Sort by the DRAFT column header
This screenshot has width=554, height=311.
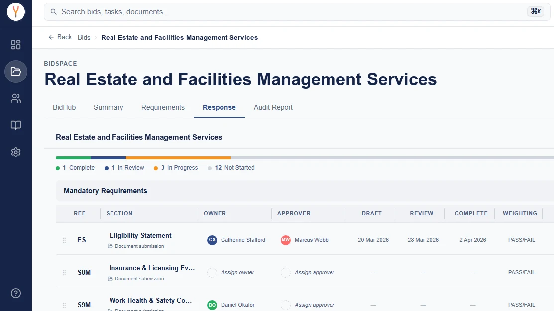[x=372, y=213]
